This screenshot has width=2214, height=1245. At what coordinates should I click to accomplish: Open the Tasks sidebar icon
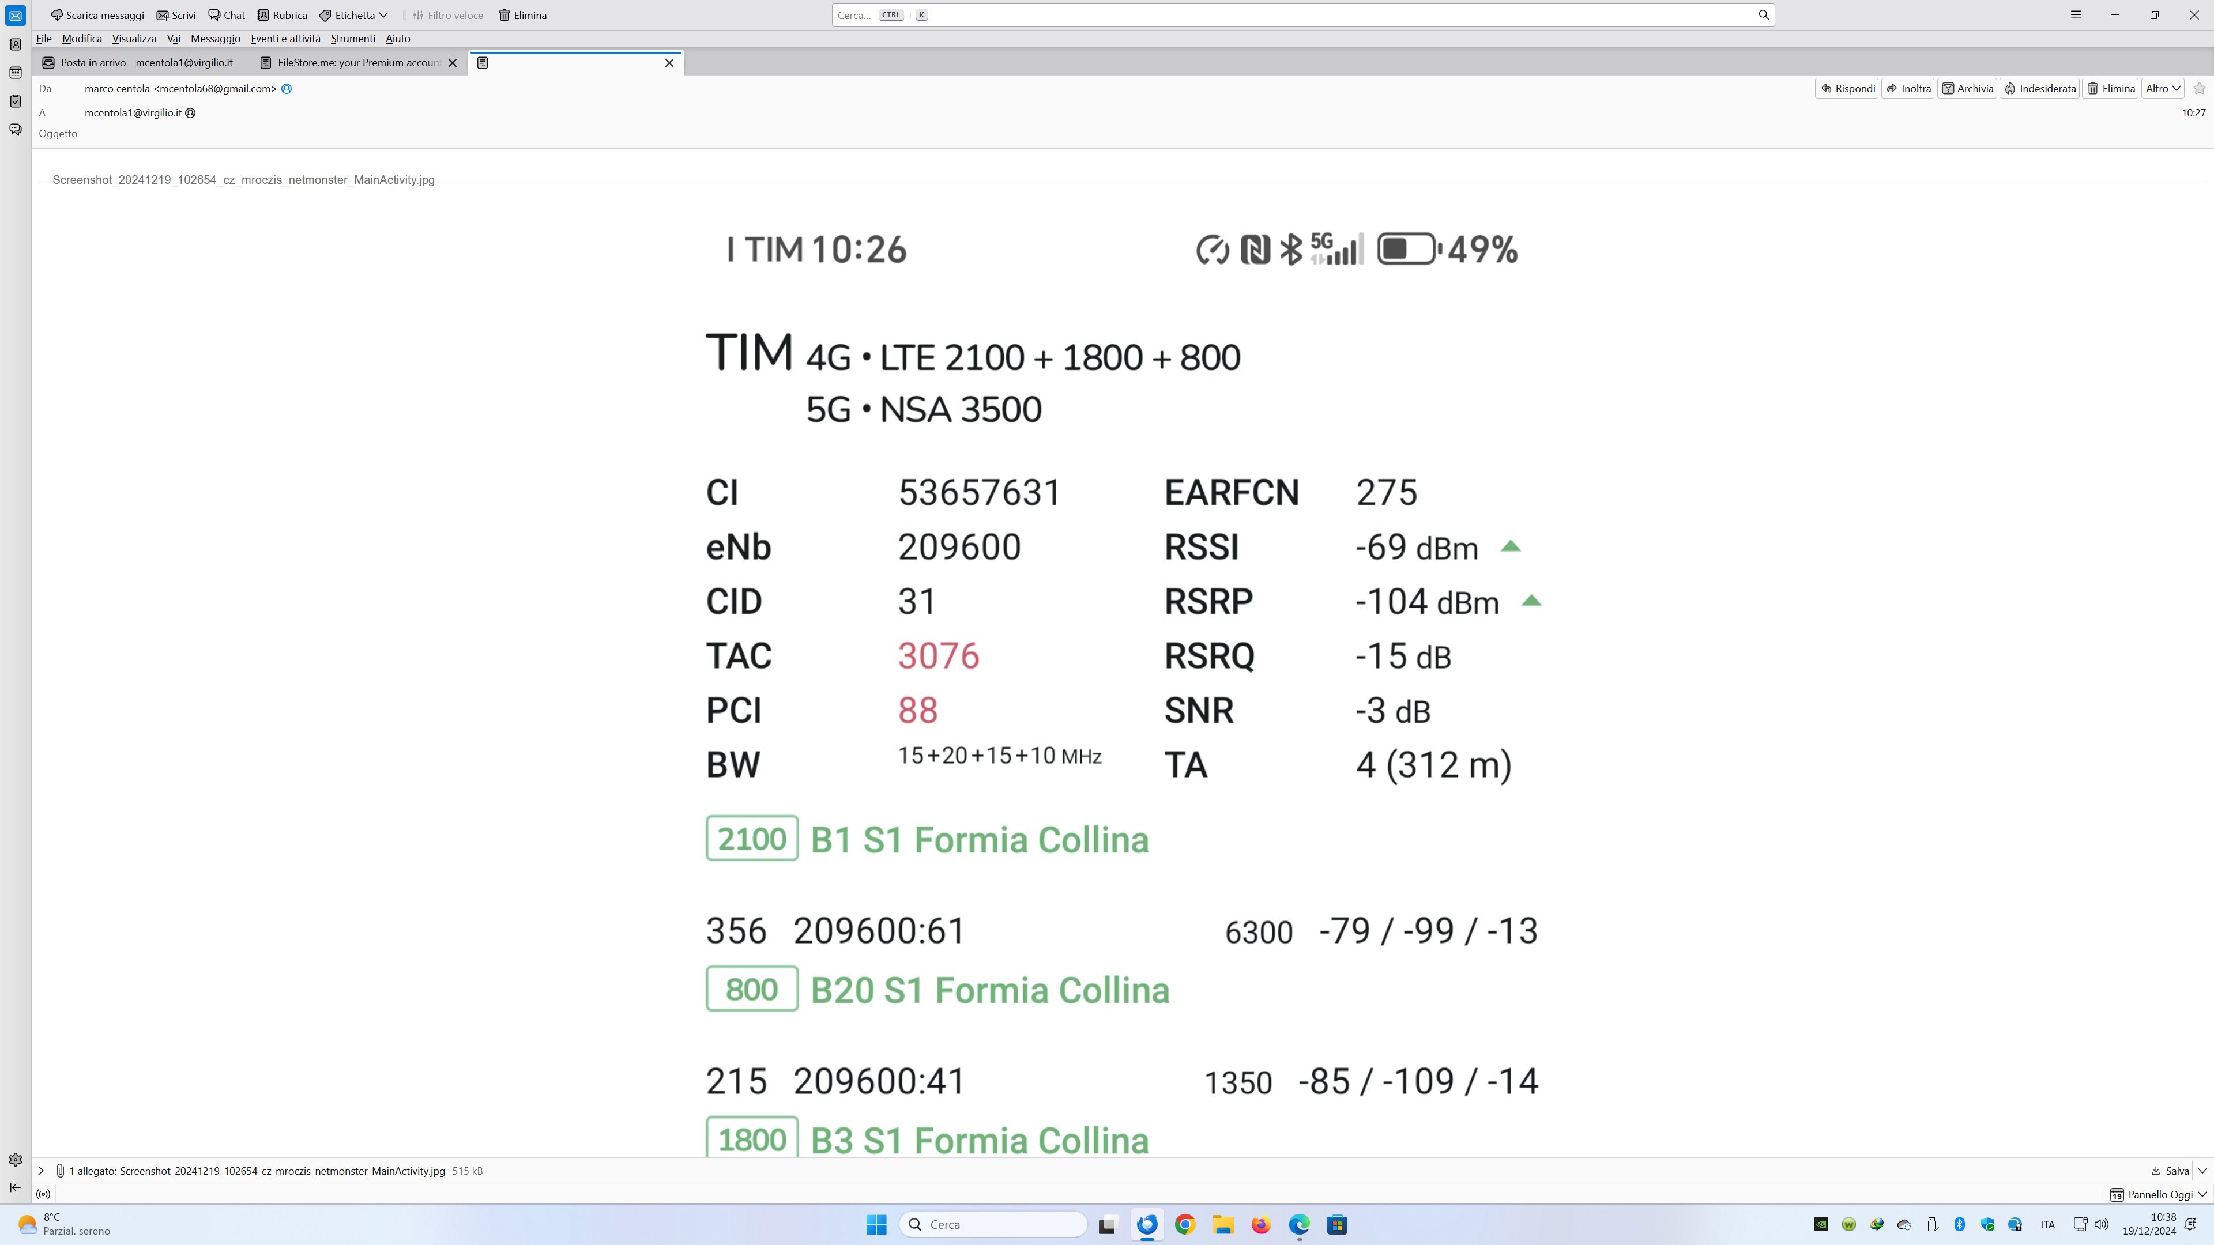point(16,101)
